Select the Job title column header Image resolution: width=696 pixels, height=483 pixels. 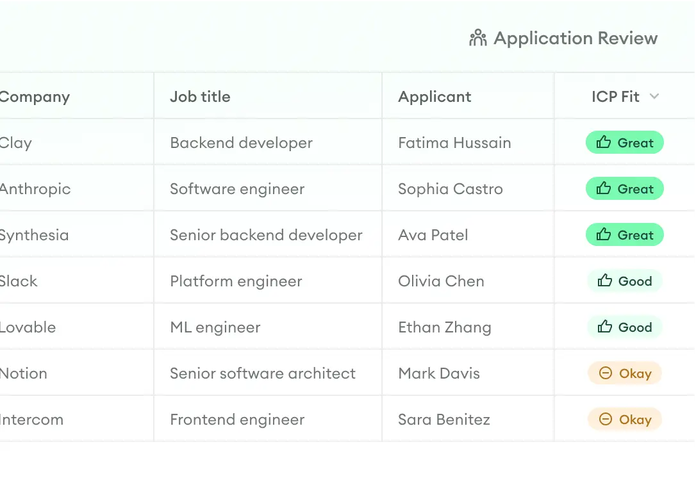[x=200, y=97]
